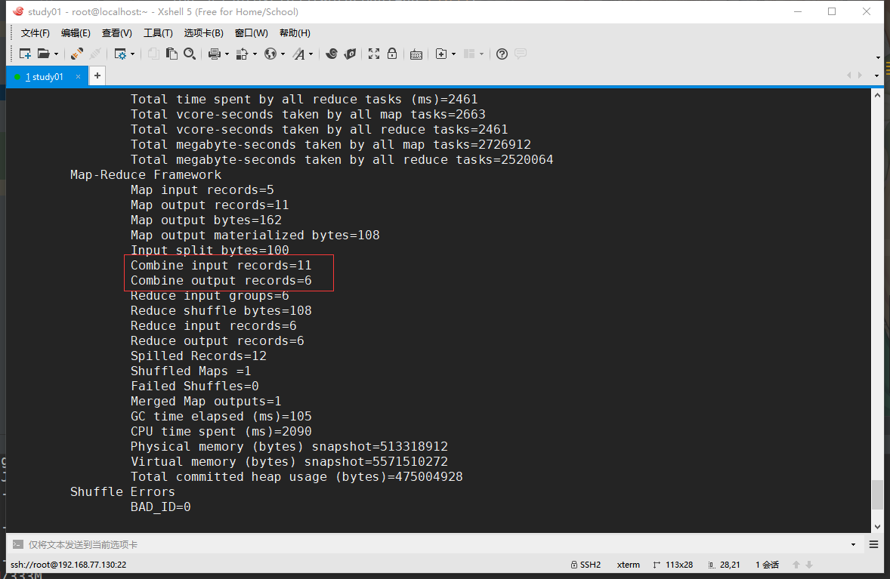
Task: Click the Print icon
Action: click(214, 54)
